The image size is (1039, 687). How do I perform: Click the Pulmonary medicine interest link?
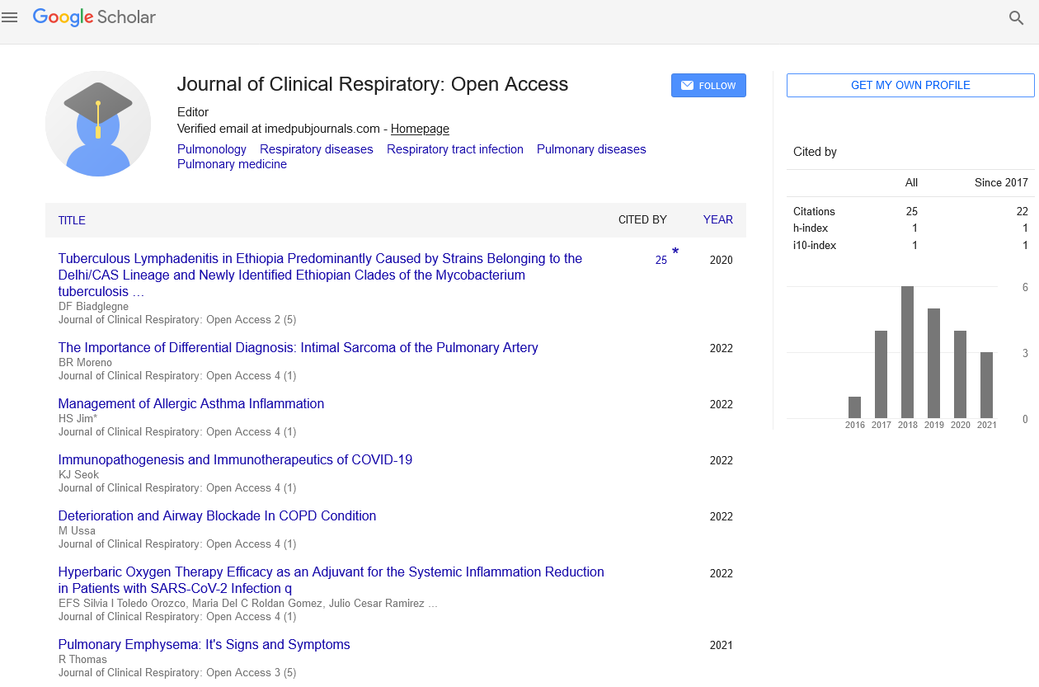[232, 164]
